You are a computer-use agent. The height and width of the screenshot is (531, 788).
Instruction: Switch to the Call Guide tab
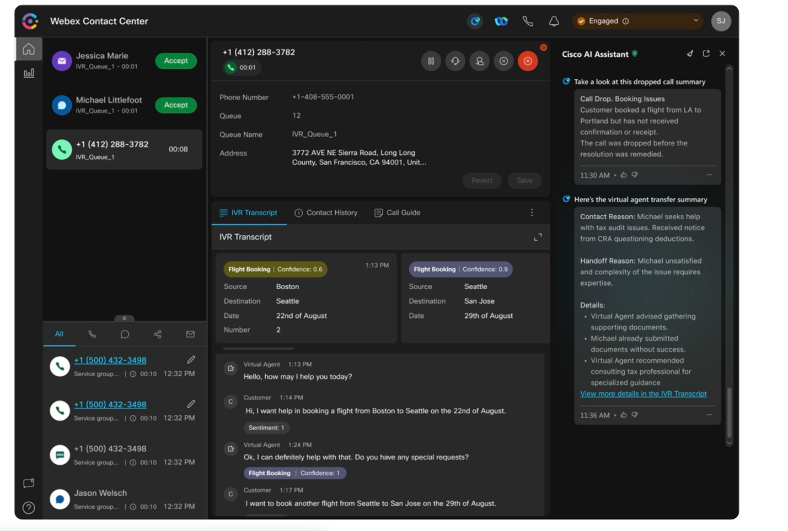(x=397, y=213)
